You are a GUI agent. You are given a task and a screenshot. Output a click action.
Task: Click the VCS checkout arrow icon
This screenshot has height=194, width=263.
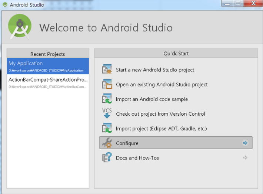pos(107,113)
